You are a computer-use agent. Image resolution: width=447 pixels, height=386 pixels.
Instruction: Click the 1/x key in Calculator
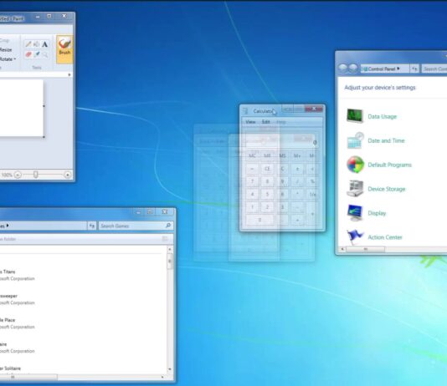tap(312, 195)
